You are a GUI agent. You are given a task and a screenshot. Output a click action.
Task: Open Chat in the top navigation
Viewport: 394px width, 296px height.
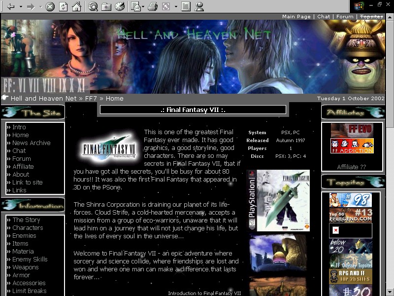[324, 17]
